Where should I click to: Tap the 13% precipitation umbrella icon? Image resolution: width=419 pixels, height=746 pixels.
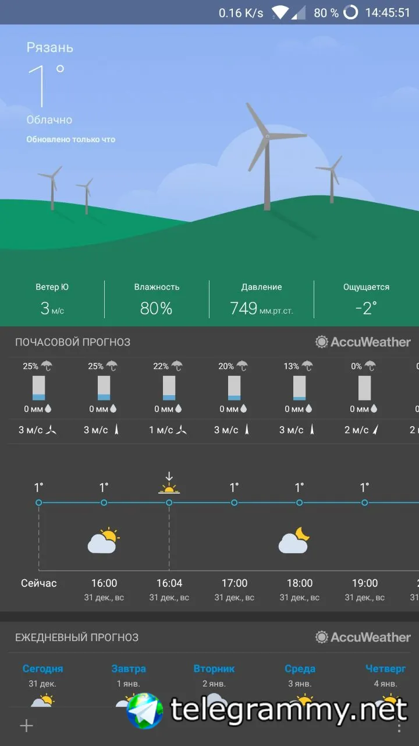307,366
